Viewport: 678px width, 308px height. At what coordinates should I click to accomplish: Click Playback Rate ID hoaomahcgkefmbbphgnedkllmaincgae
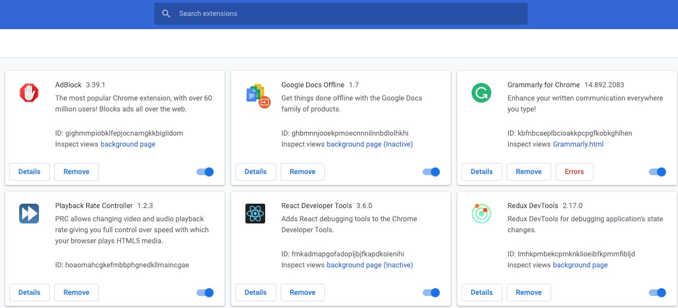point(122,265)
